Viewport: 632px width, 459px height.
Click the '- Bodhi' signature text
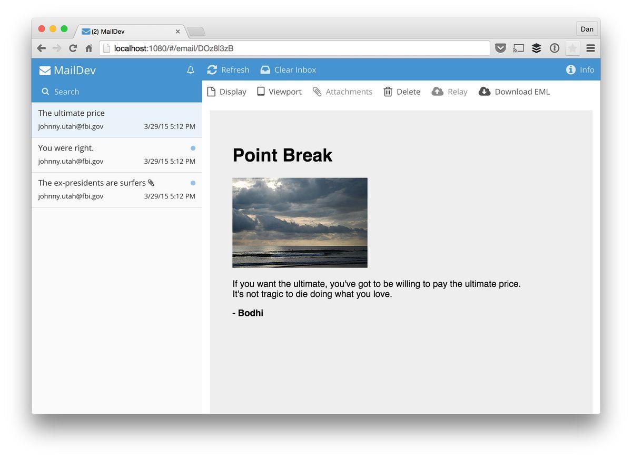coord(248,313)
